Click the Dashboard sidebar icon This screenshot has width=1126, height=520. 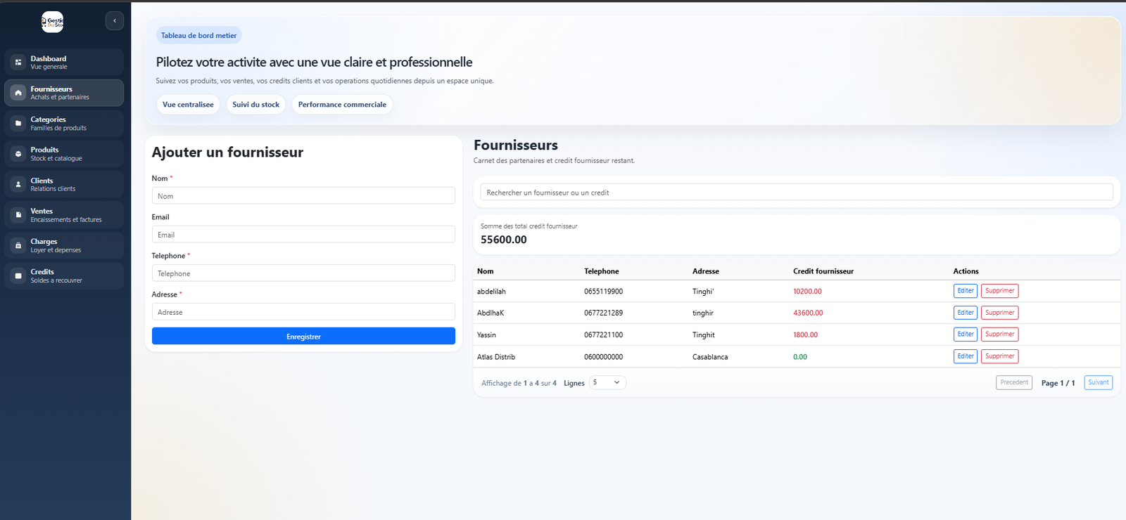(18, 63)
